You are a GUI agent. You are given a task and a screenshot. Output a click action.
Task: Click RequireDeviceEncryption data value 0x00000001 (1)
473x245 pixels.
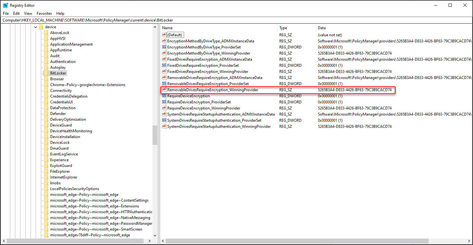pos(330,96)
